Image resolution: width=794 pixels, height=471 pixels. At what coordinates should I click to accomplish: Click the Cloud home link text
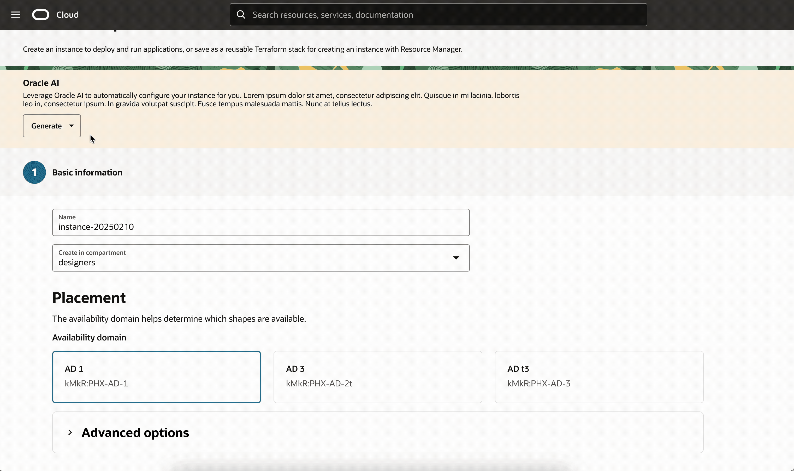[67, 15]
